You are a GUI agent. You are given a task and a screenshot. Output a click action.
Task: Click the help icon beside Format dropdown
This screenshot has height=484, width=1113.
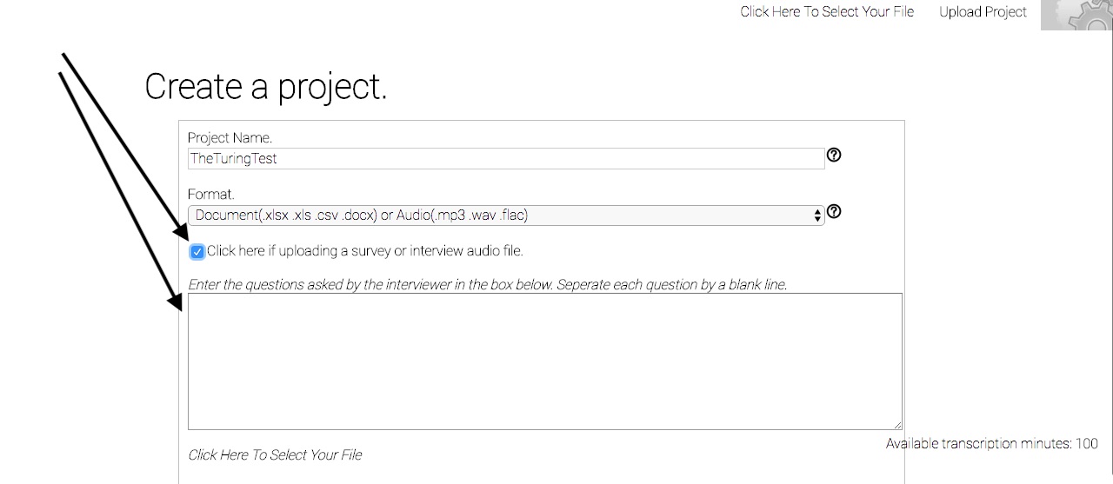834,211
